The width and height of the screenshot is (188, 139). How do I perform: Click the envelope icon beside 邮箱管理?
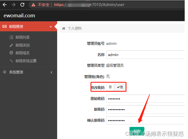4,27
